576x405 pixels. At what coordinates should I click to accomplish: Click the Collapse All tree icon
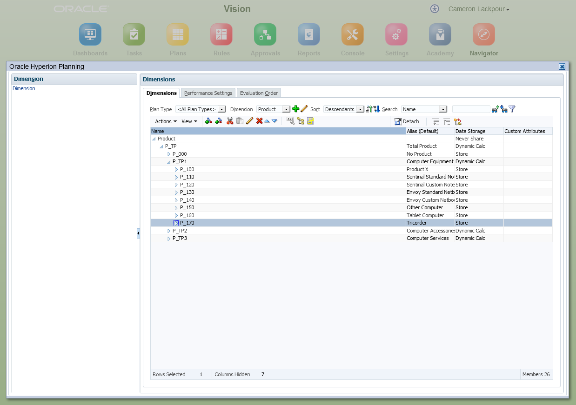point(447,121)
